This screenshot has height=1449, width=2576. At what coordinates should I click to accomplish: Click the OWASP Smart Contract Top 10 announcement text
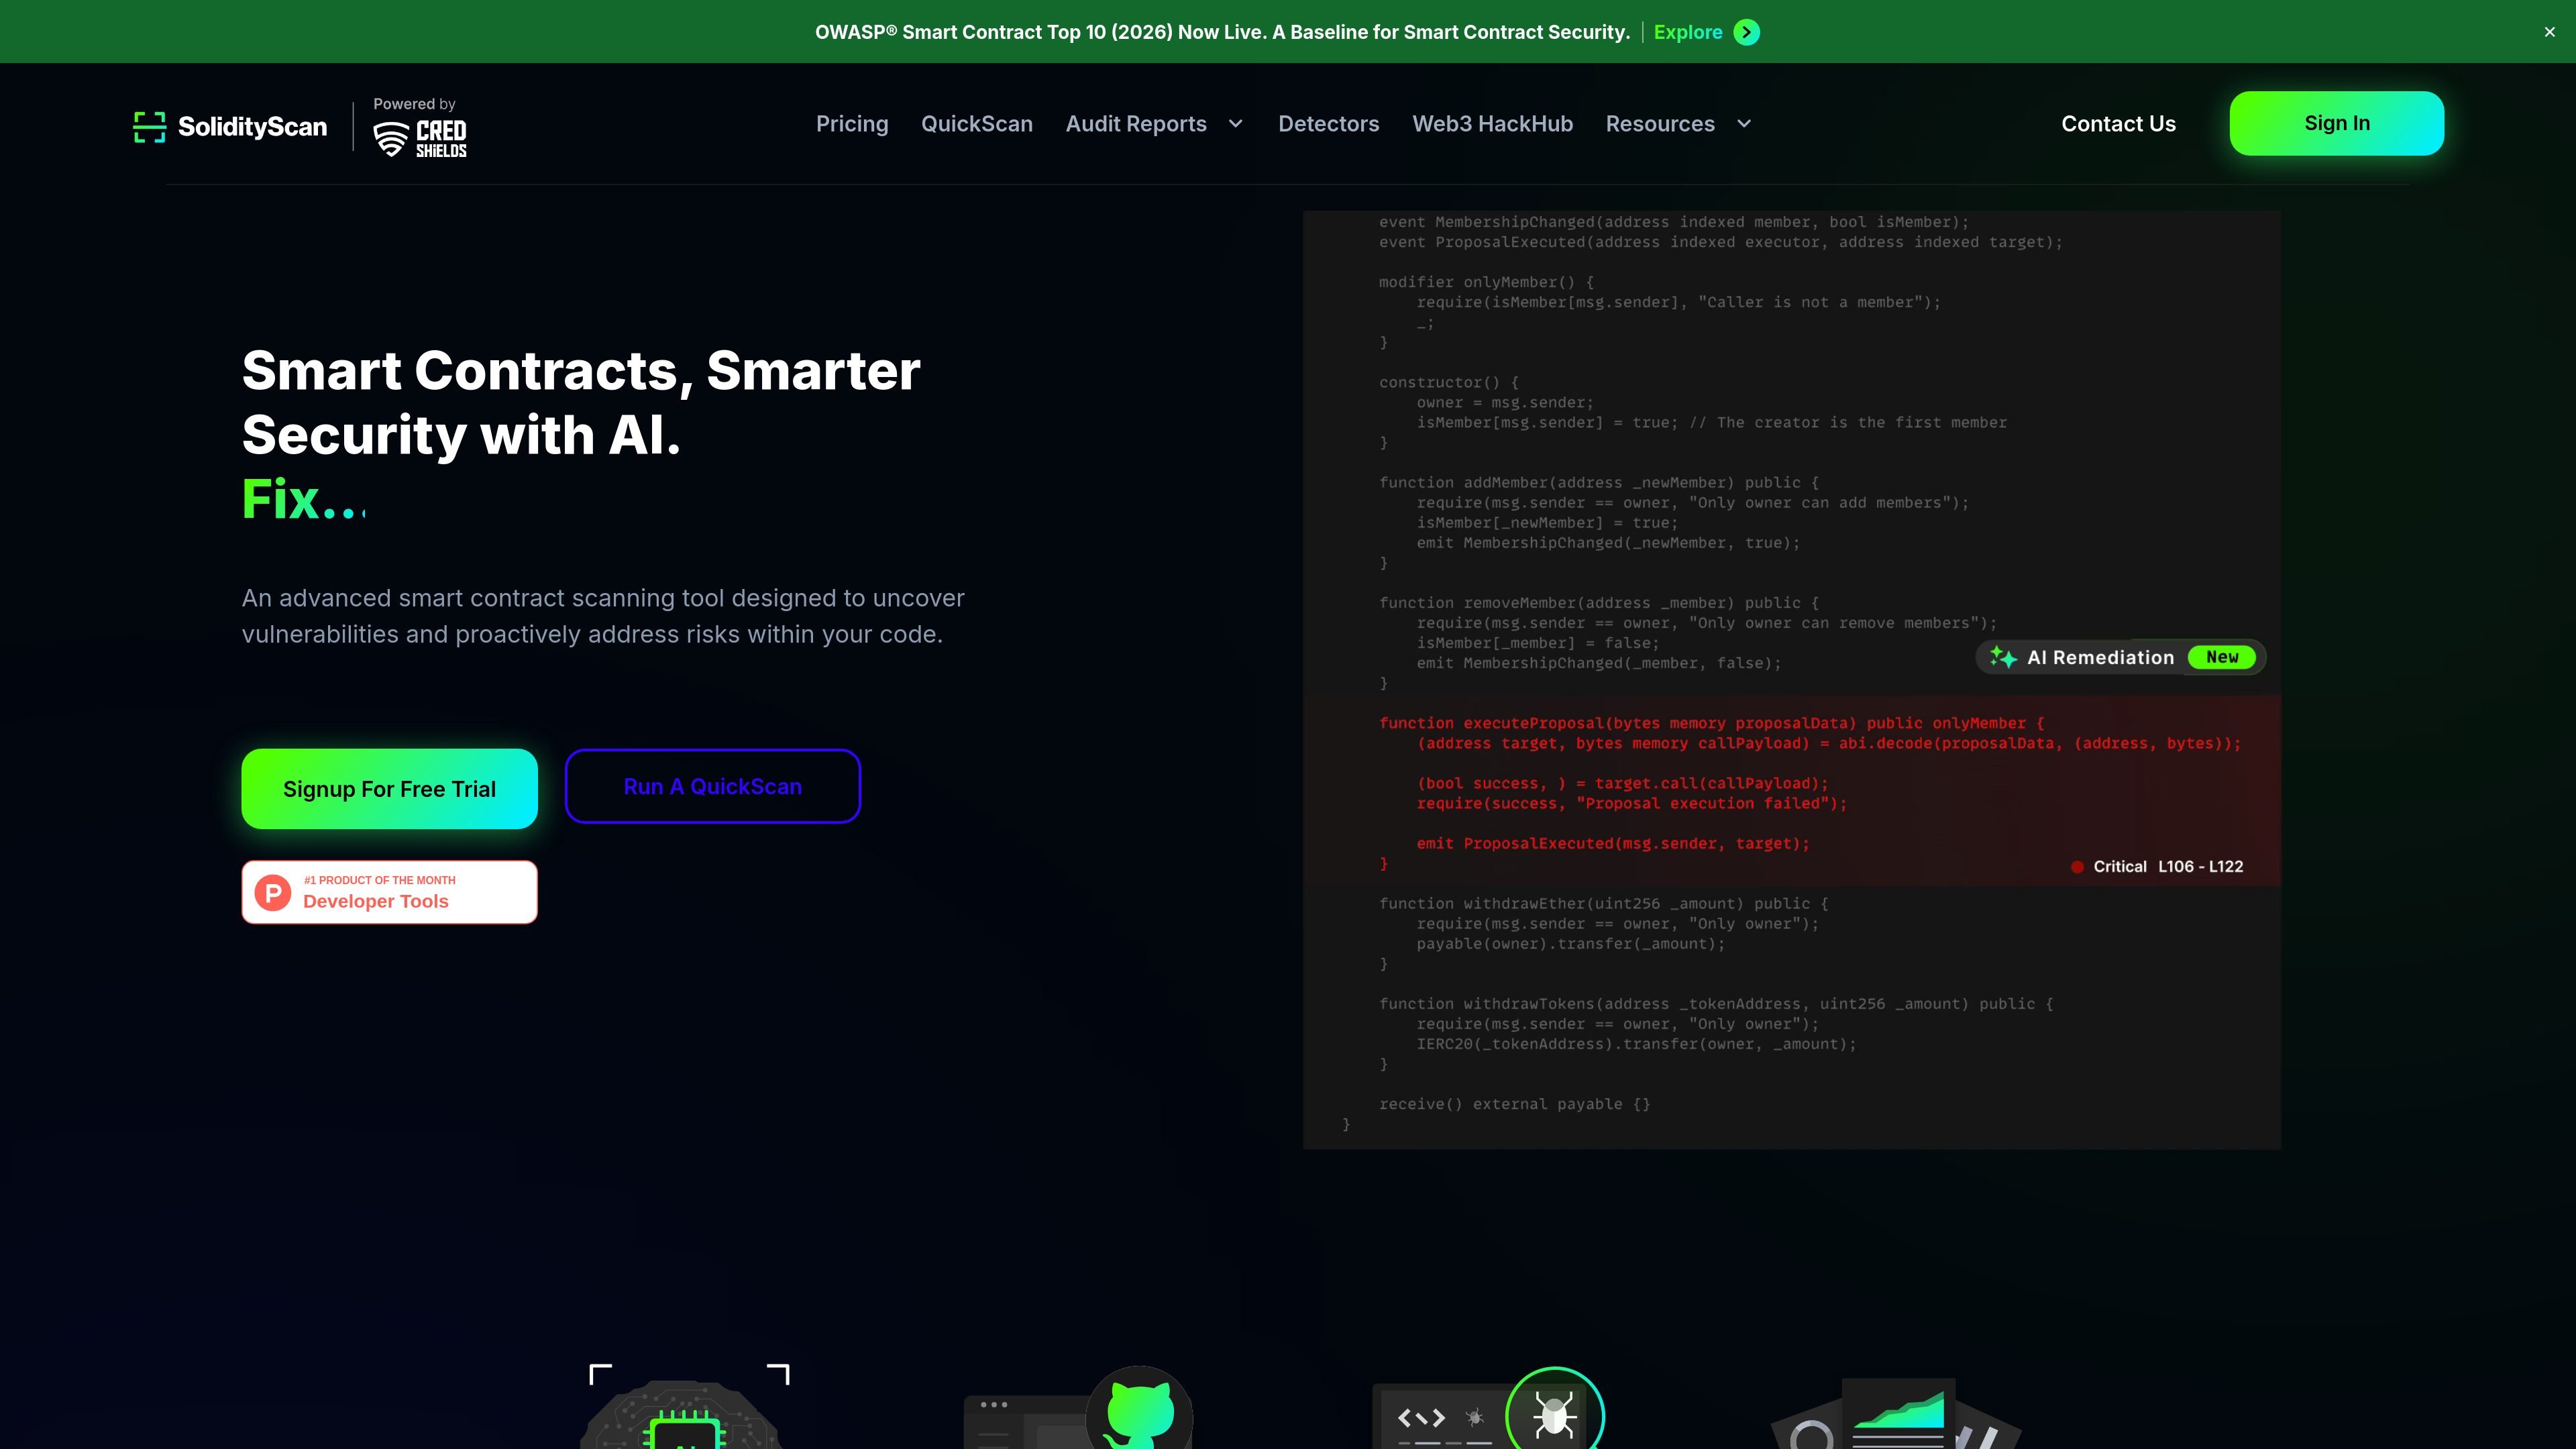click(1222, 32)
